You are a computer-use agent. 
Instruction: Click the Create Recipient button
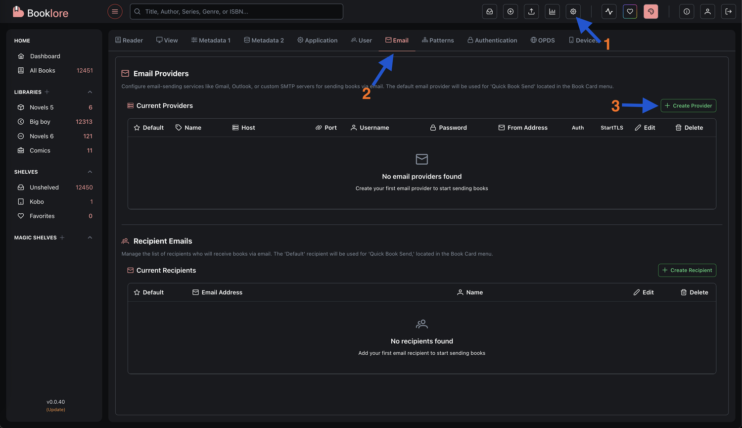point(687,270)
